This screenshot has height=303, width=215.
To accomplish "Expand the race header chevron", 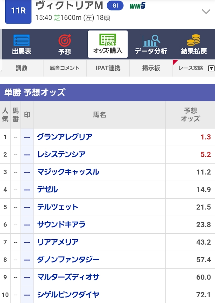I will [206, 12].
